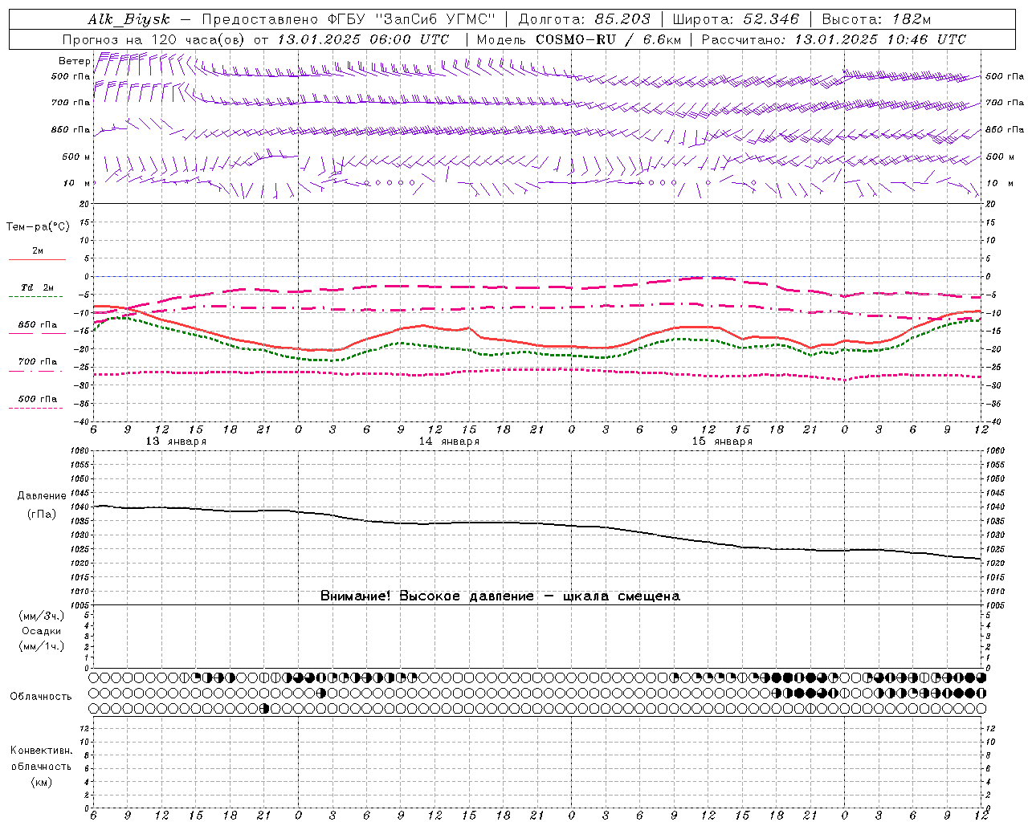Click the '2м' temperature legend entry
1028x822 pixels.
pyautogui.click(x=38, y=250)
